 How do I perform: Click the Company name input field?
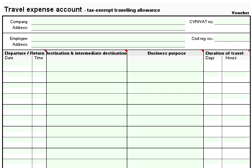[x=108, y=21]
